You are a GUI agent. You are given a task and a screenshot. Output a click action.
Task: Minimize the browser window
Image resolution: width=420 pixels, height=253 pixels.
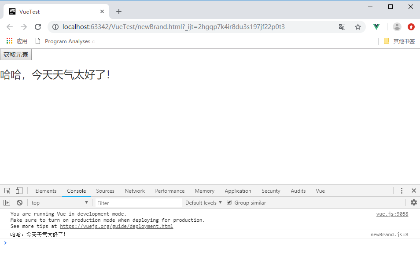pyautogui.click(x=370, y=7)
